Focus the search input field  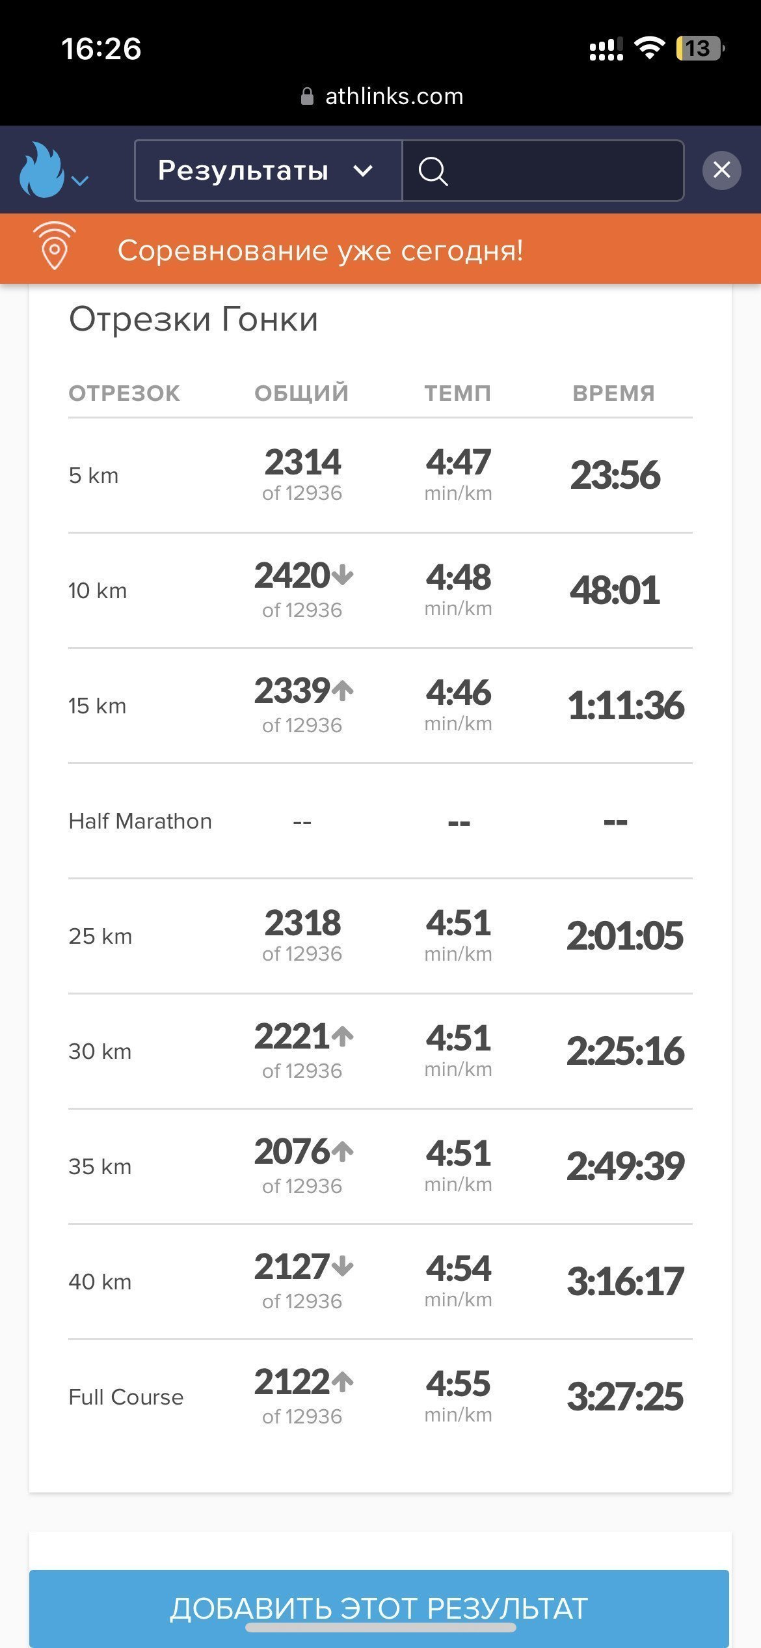[543, 171]
